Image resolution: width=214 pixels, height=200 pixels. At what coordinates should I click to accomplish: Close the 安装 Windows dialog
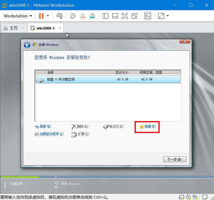tap(185, 41)
